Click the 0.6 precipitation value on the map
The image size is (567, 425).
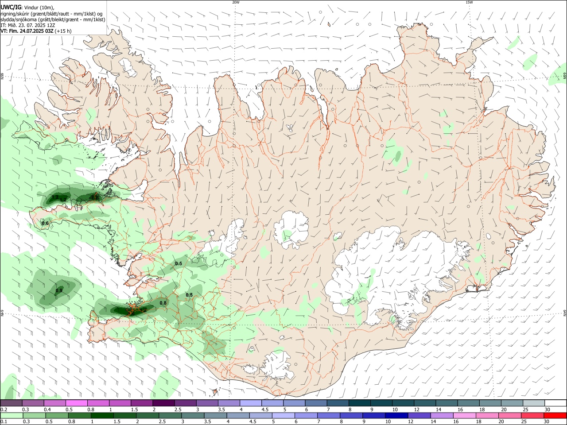(x=45, y=223)
